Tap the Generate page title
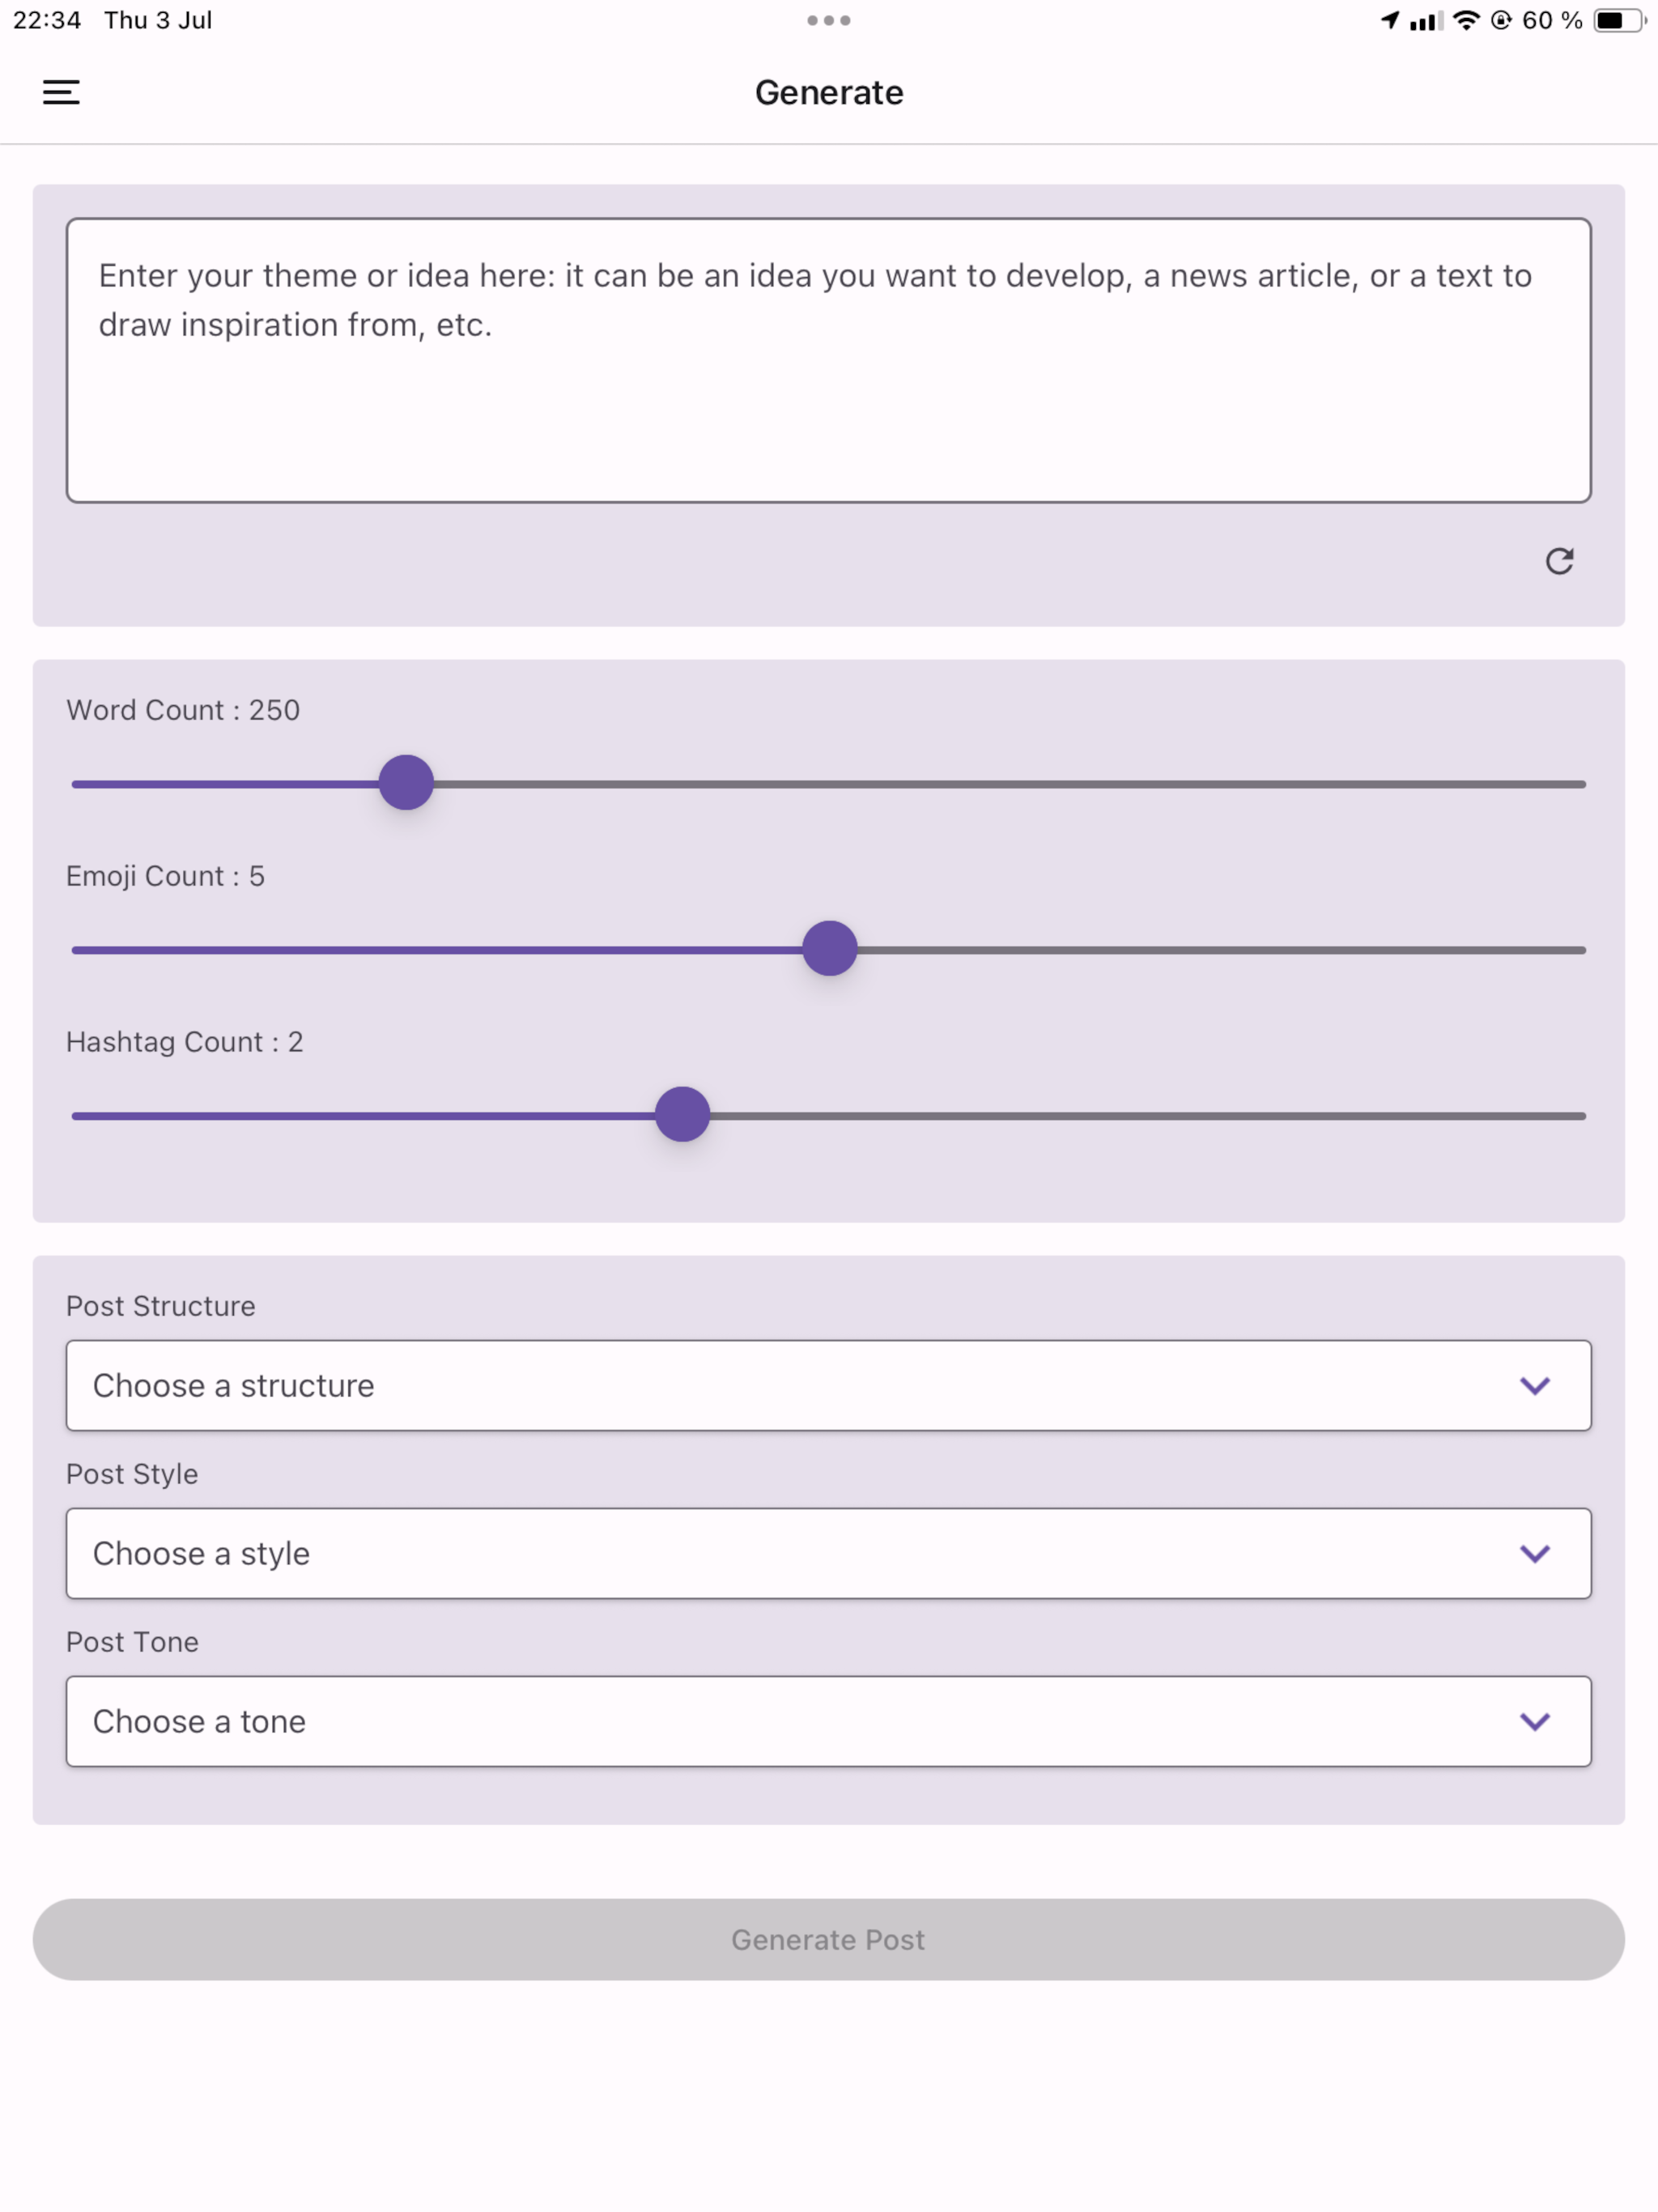Viewport: 1658px width, 2212px height. pos(829,92)
